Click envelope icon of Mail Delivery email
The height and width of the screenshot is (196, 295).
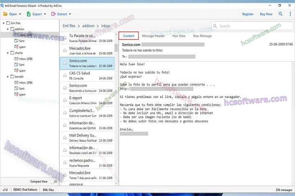click(65, 138)
